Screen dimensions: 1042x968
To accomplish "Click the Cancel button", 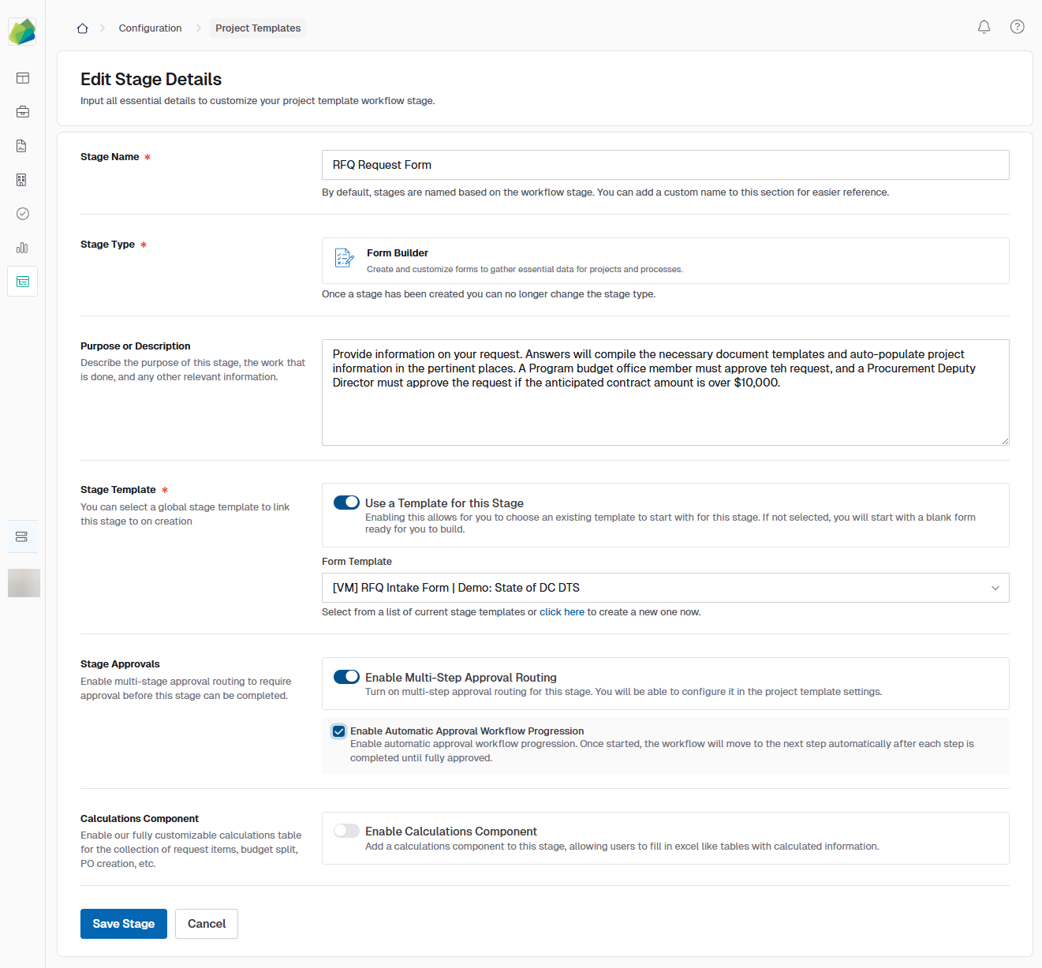I will pos(207,924).
